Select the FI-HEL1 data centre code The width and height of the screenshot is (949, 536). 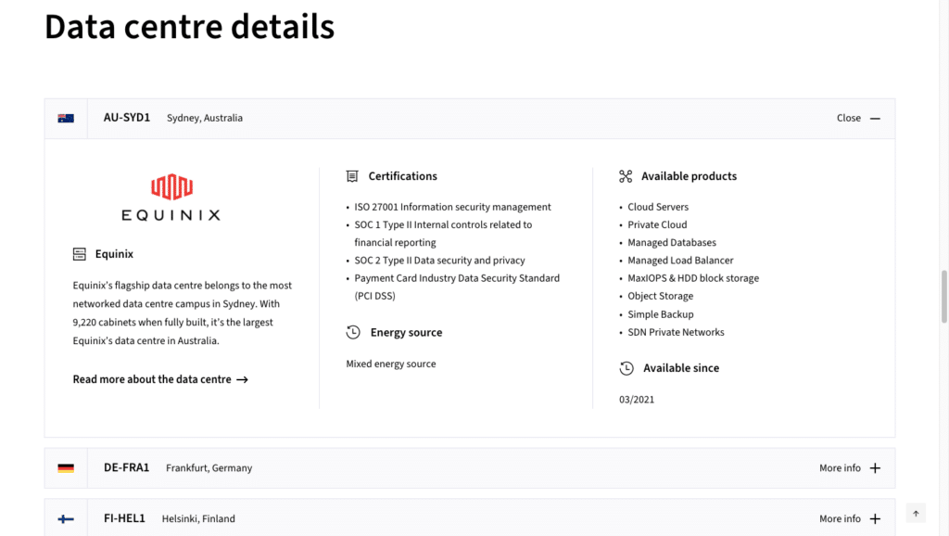coord(125,518)
